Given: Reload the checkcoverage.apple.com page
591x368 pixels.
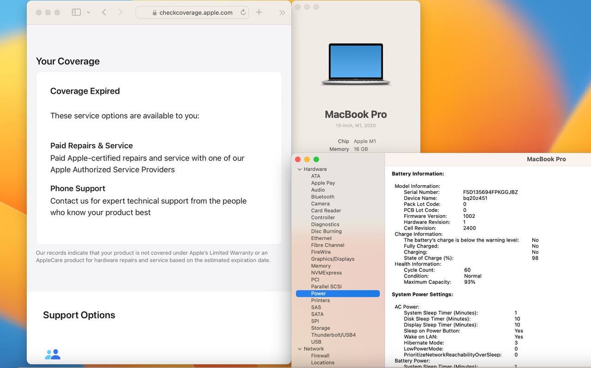Looking at the screenshot, I should [x=243, y=12].
